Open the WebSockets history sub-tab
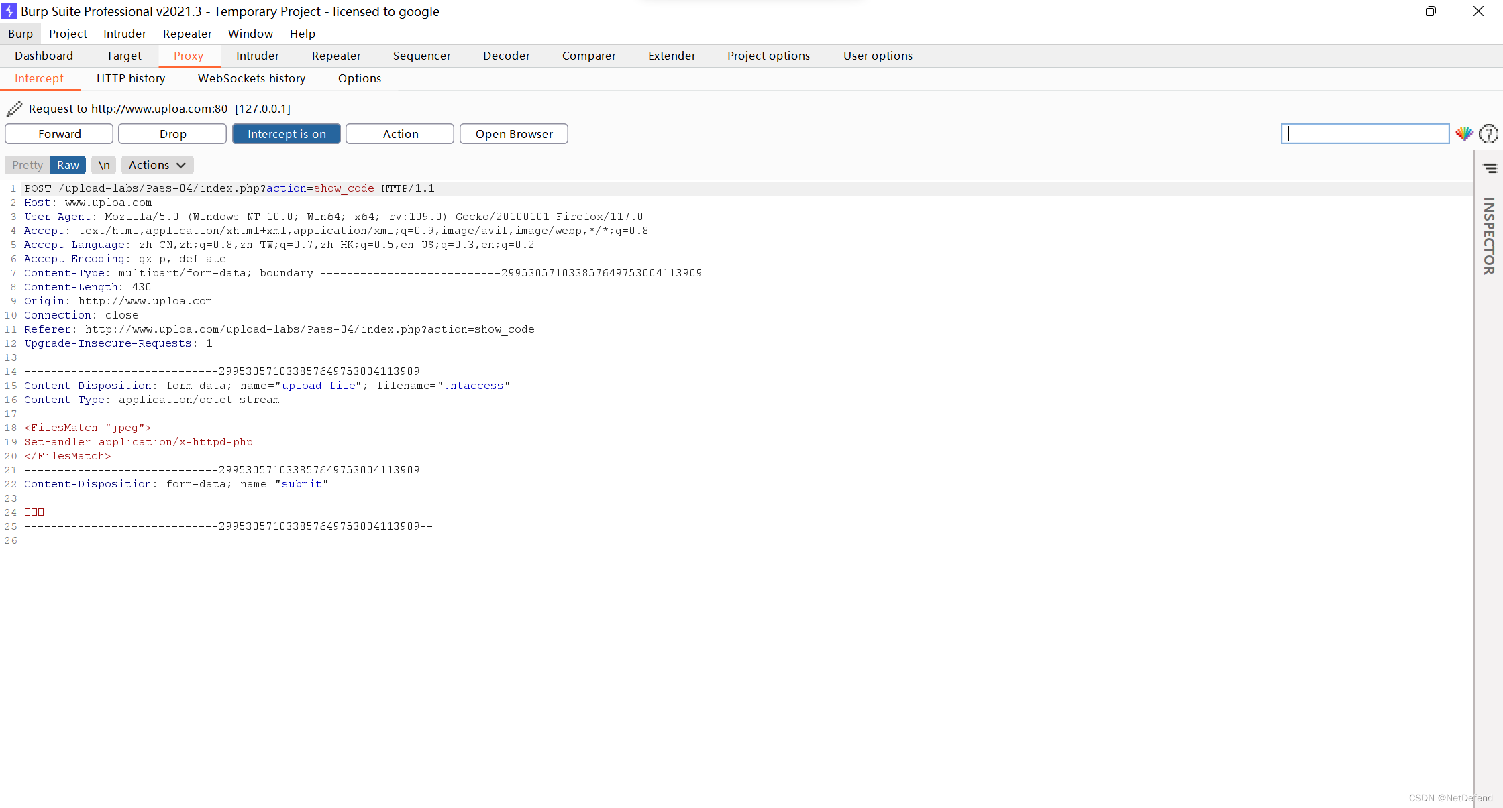 [x=252, y=78]
